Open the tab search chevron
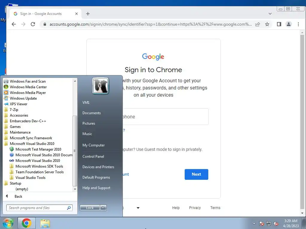The width and height of the screenshot is (306, 229). tap(270, 14)
